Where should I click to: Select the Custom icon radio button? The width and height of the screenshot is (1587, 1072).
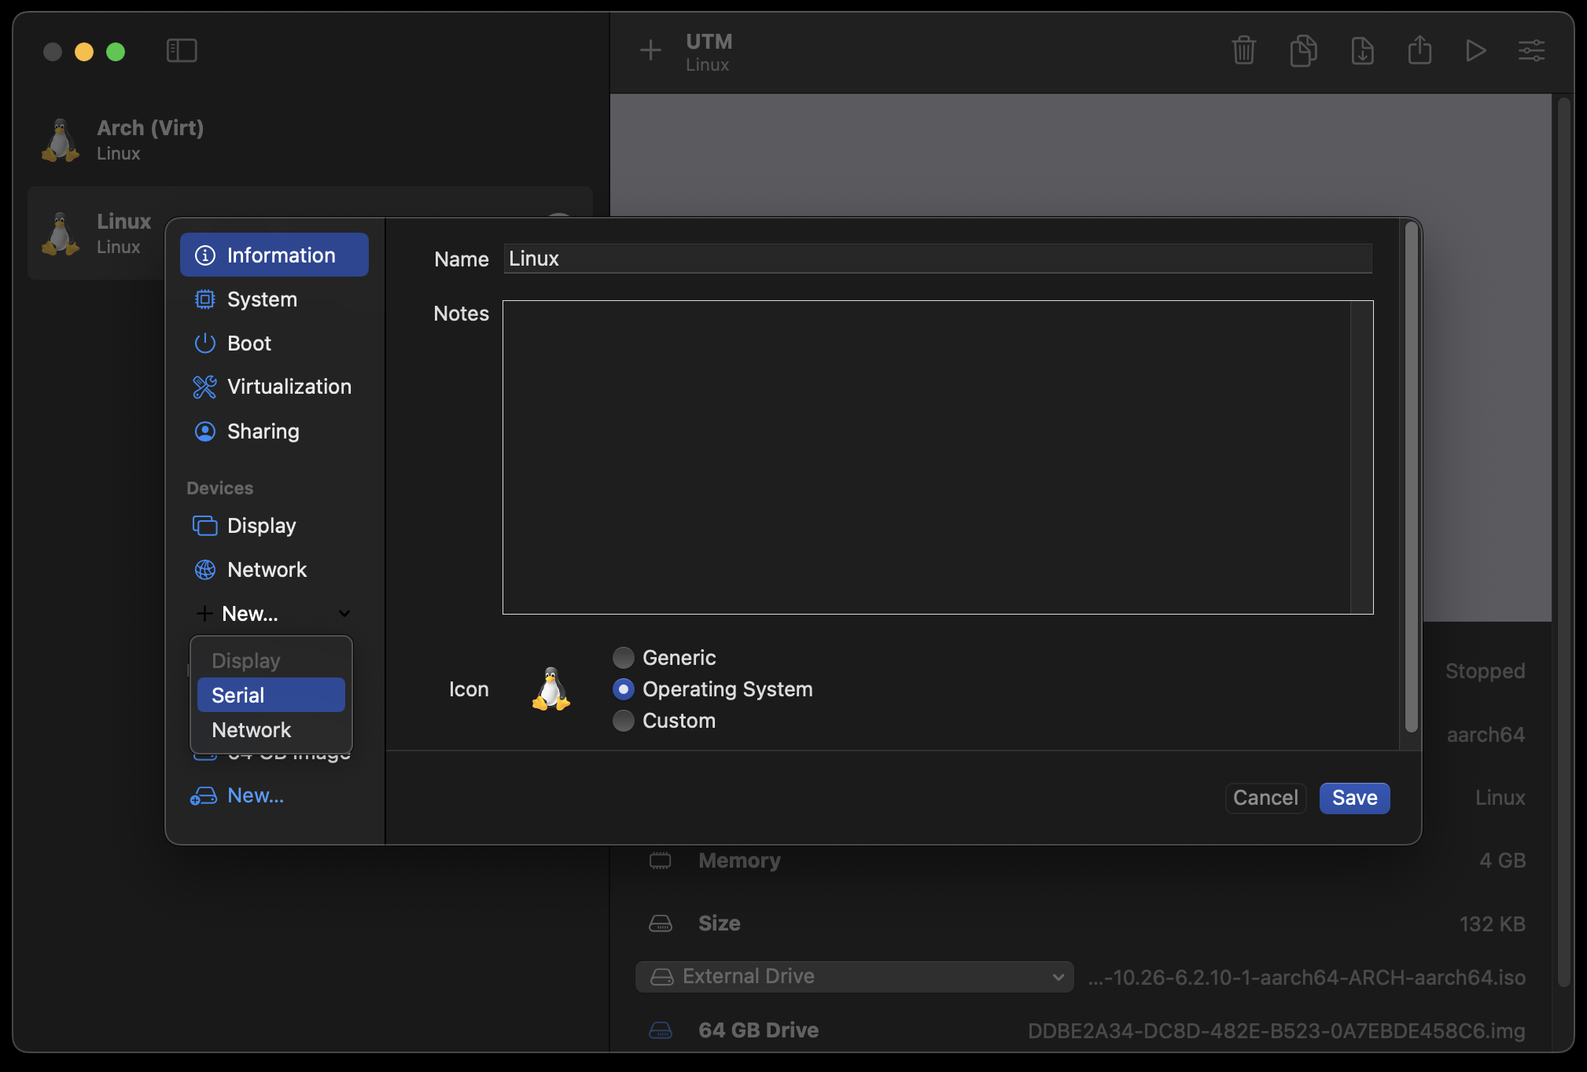[x=623, y=721]
